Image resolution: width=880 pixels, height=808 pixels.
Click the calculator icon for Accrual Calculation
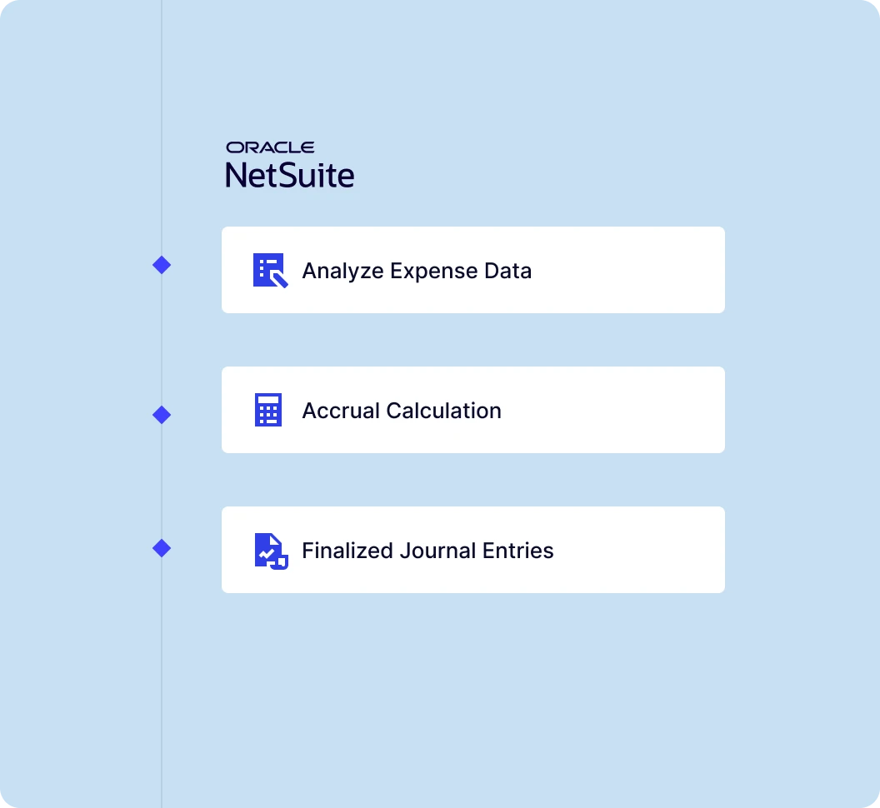coord(268,411)
